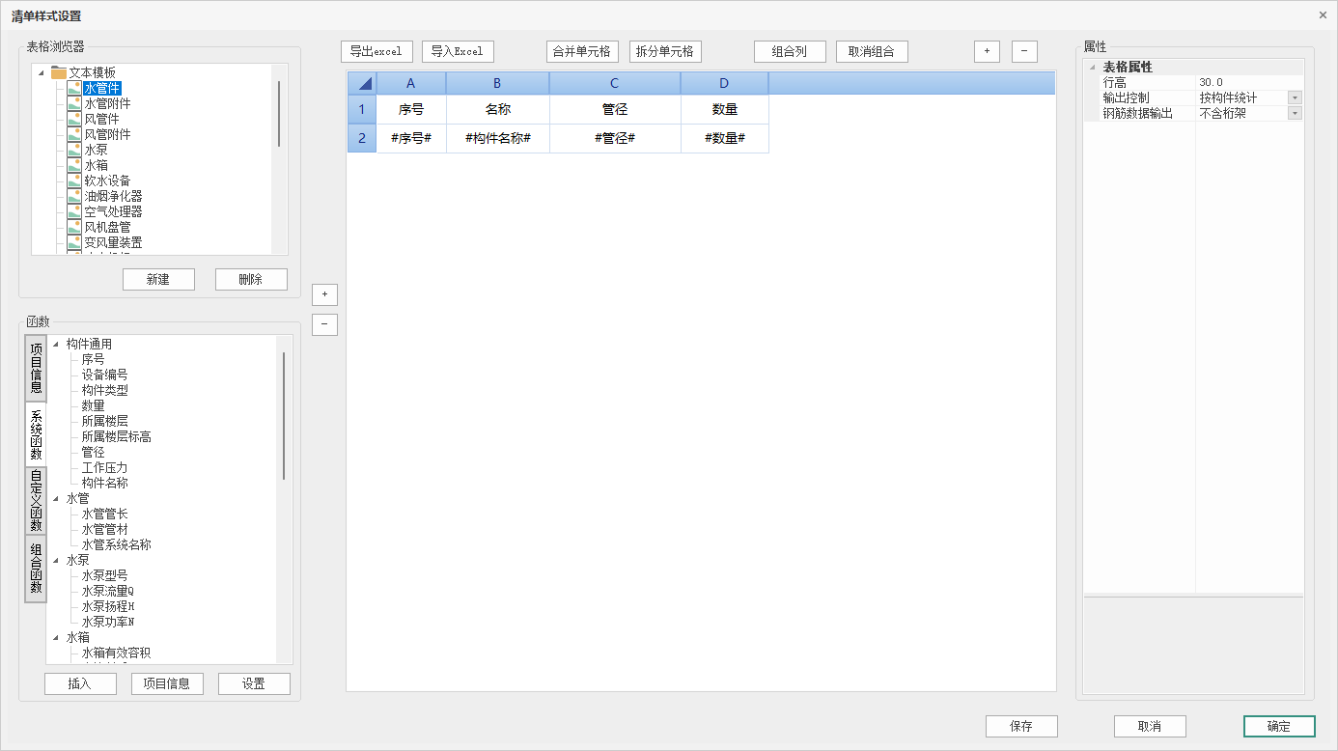Click the select-all corner triangle of the grid

362,83
